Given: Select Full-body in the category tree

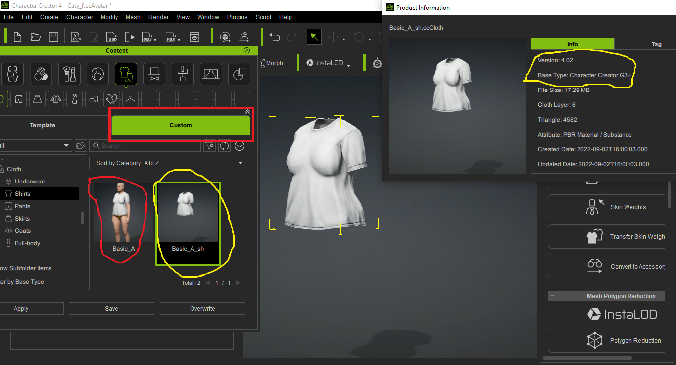Looking at the screenshot, I should [x=27, y=243].
